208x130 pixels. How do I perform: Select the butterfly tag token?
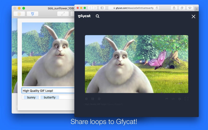pos(50,97)
